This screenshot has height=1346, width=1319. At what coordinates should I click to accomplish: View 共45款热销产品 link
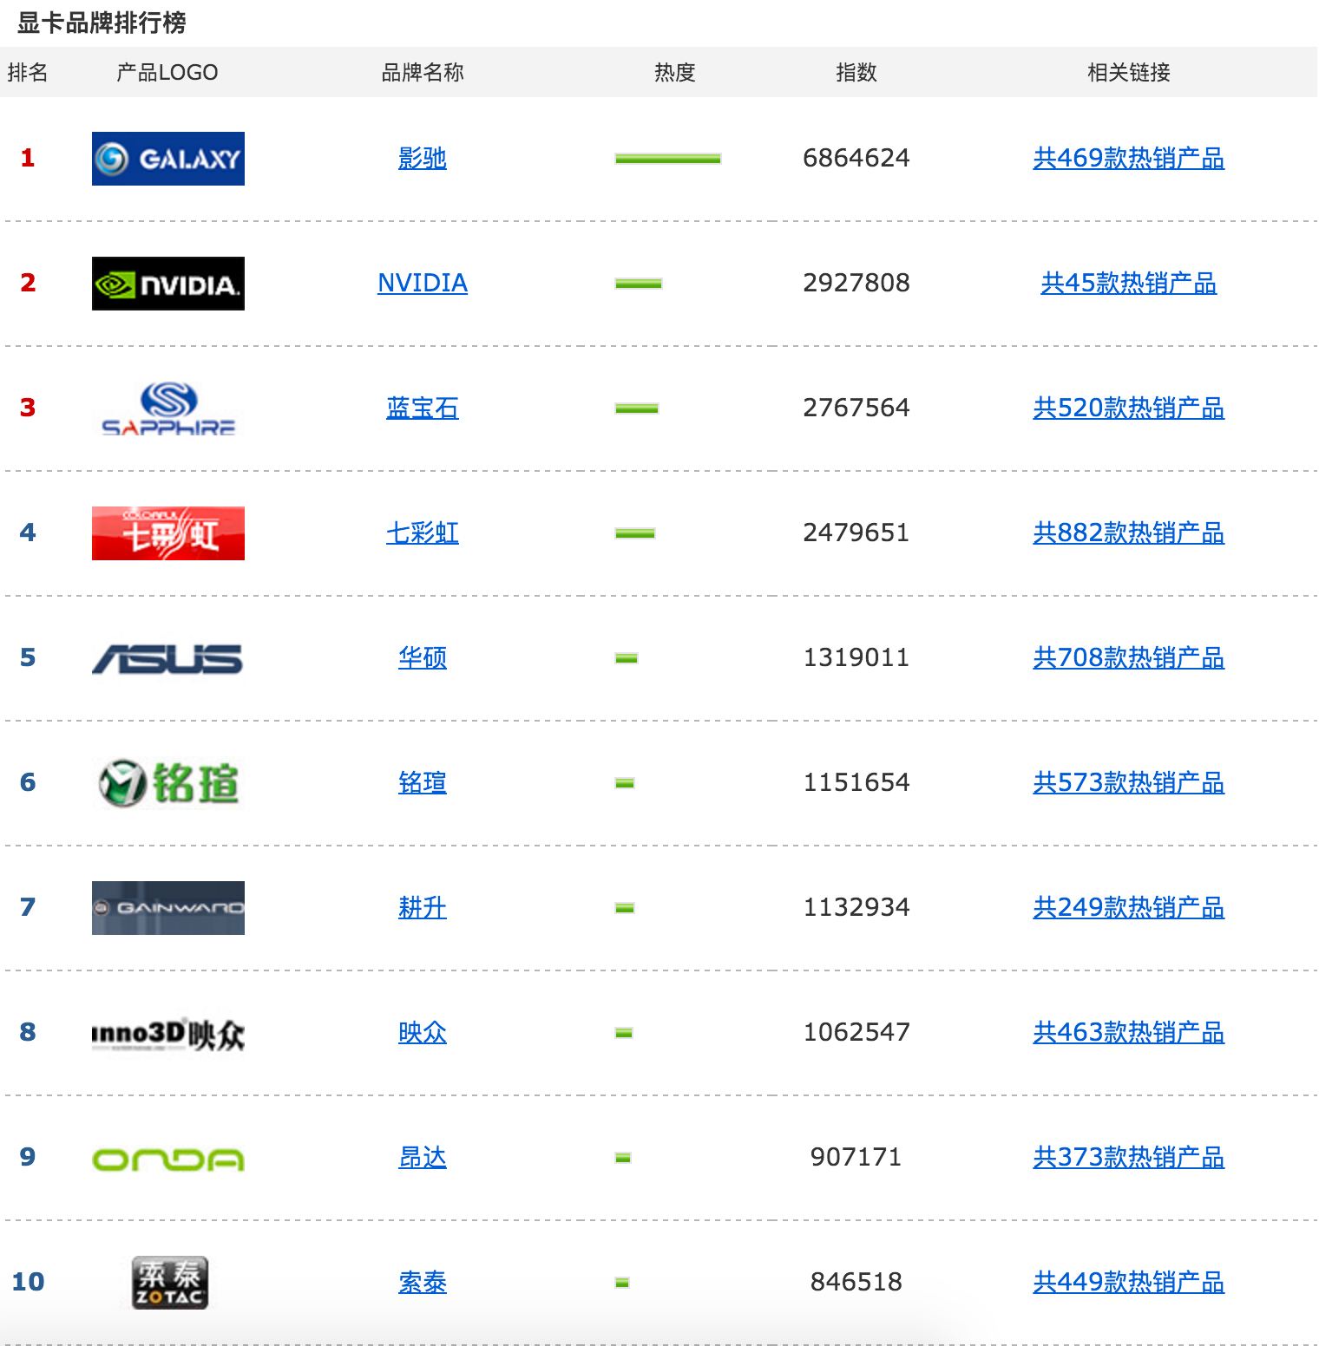click(x=1129, y=284)
